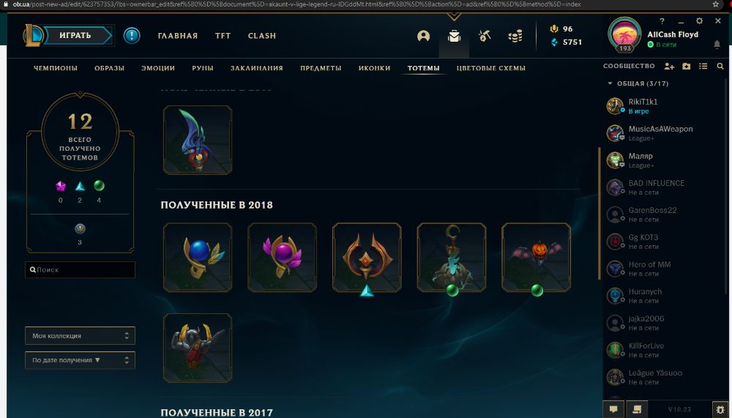Switch to the ИКОНКИ tab
This screenshot has width=732, height=418.
click(374, 68)
